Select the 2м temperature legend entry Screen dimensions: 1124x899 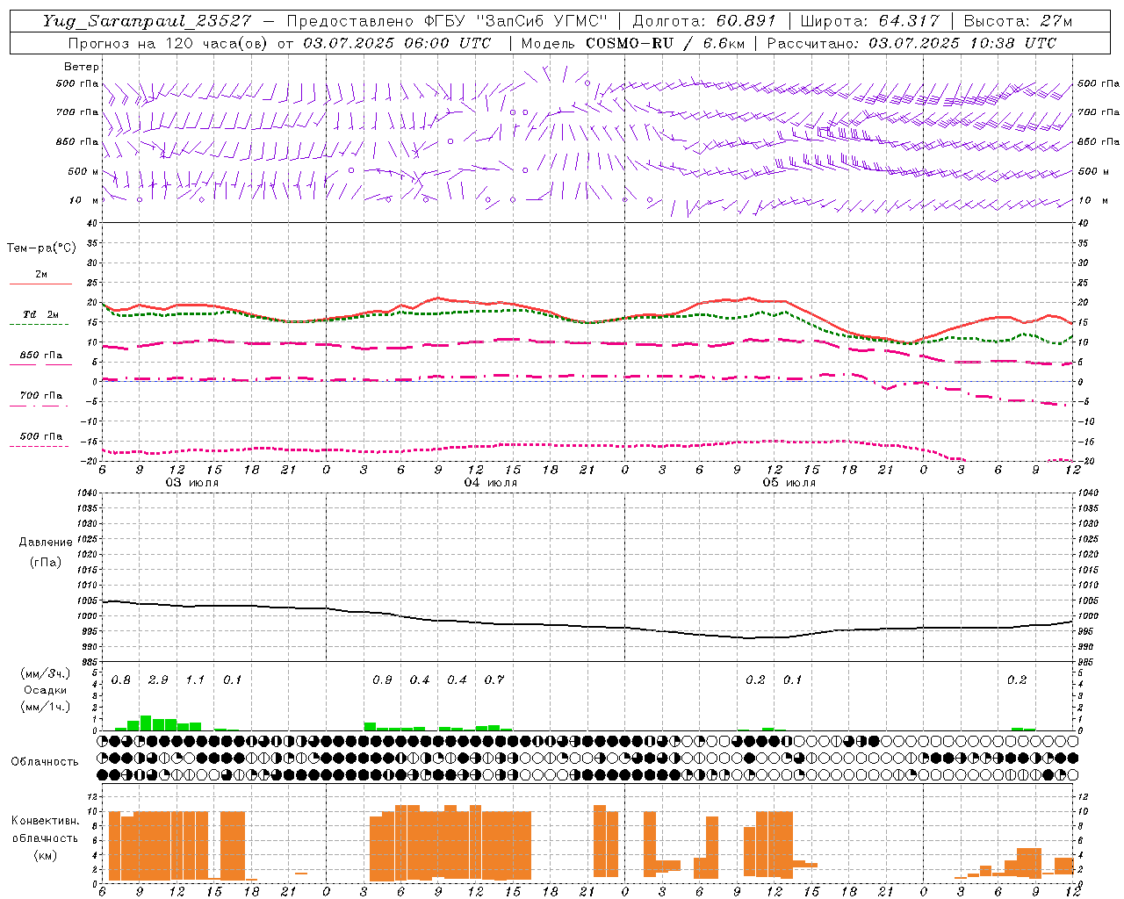coord(41,275)
